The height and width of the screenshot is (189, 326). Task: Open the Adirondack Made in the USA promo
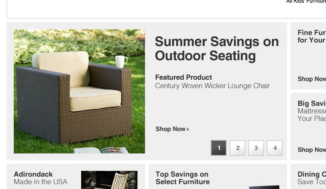click(40, 178)
